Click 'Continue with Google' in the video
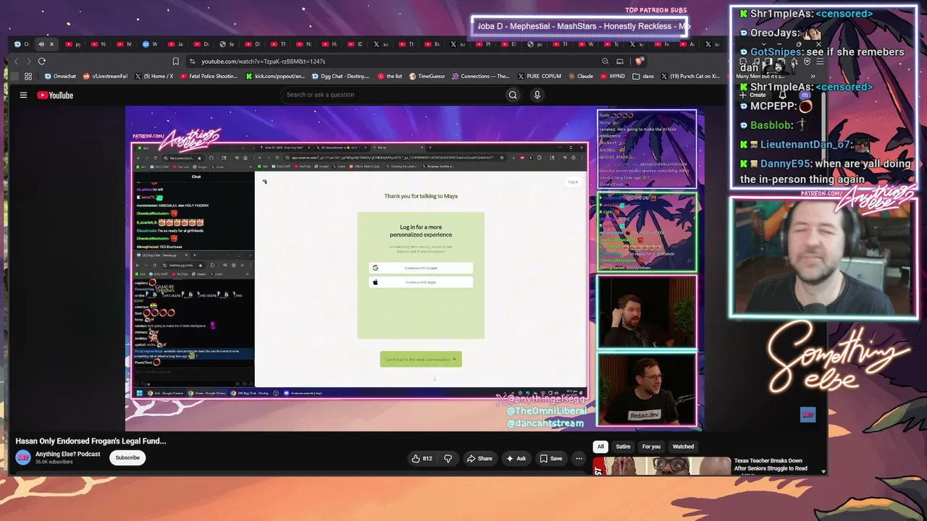Screen dimensions: 927x521 pyautogui.click(x=421, y=268)
